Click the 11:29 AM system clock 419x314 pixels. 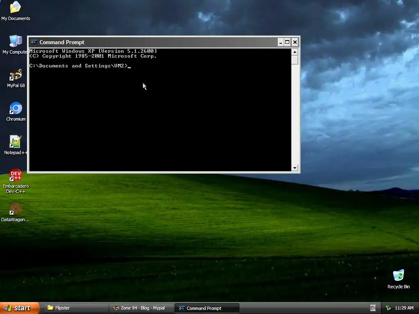click(x=404, y=308)
